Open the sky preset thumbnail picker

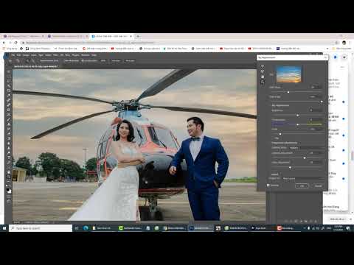(289, 74)
